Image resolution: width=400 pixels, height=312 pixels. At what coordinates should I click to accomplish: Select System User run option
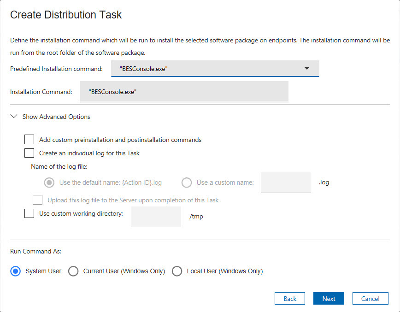[x=16, y=271]
